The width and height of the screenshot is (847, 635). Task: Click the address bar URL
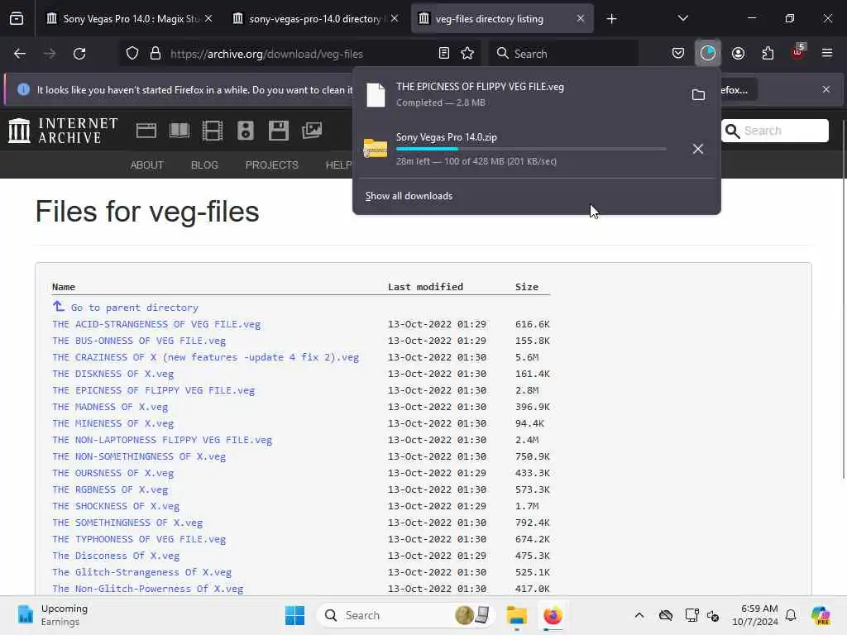tap(266, 54)
